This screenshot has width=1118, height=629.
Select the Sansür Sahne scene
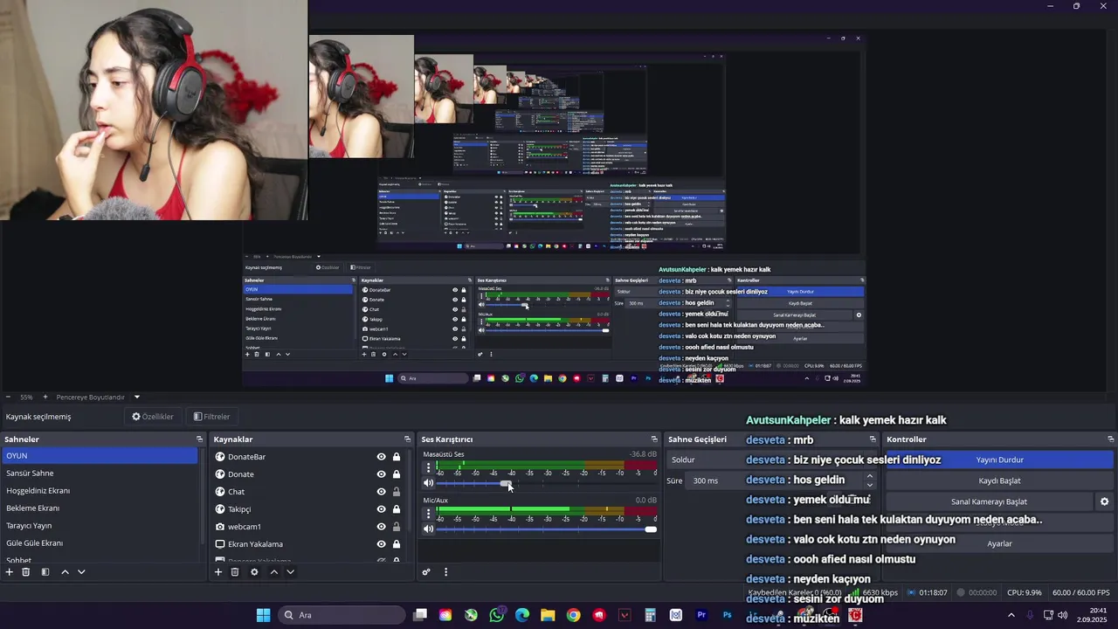click(100, 473)
